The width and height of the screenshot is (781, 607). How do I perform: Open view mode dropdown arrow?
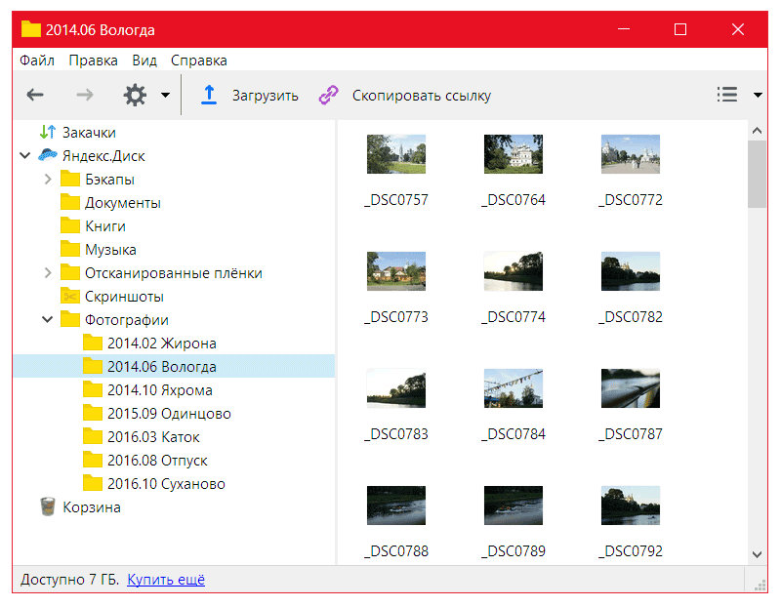coord(758,95)
